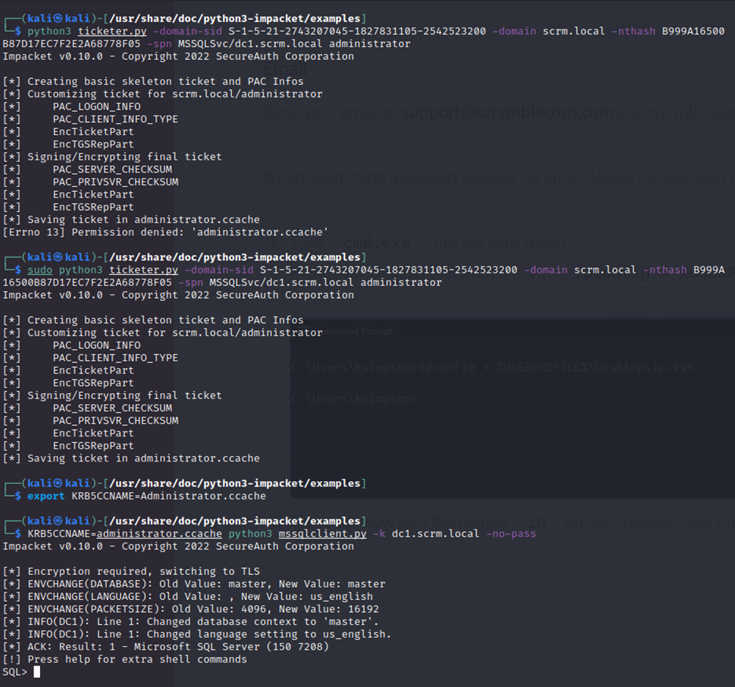Screen dimensions: 735x687
Task: Click the "Encryption required, switching to TLS" line
Action: click(x=131, y=571)
